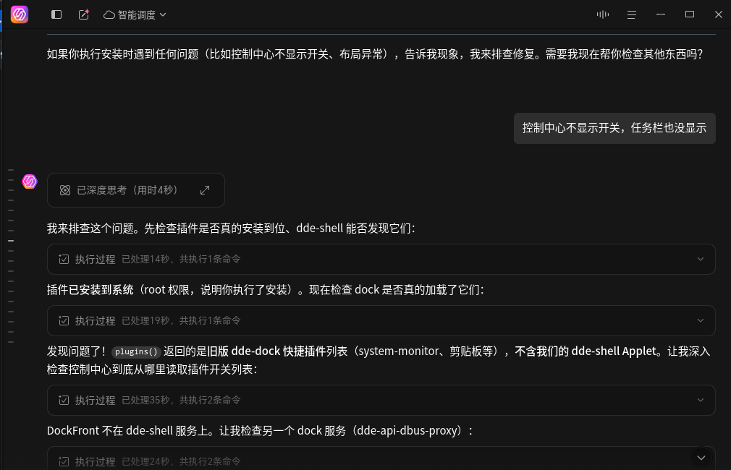This screenshot has height=470, width=731.
Task: Click the highlighted marker in the message outline
Action: pos(11,241)
